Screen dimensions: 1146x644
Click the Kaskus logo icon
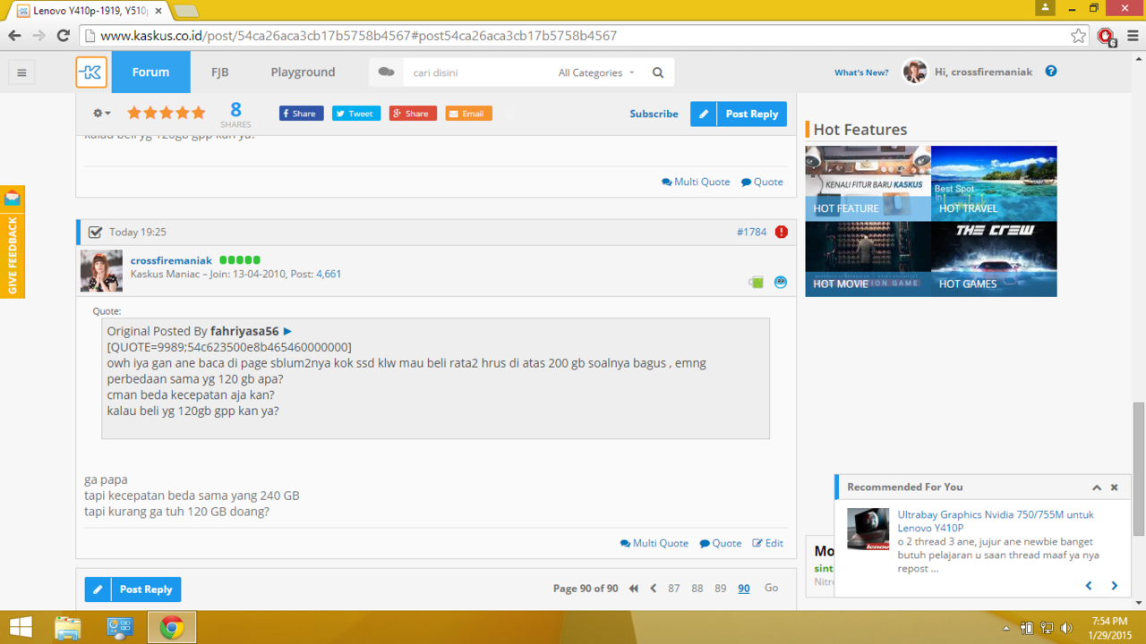tap(91, 72)
